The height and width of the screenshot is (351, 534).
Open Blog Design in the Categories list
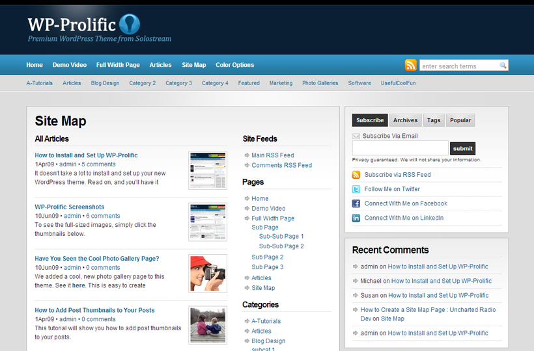268,341
